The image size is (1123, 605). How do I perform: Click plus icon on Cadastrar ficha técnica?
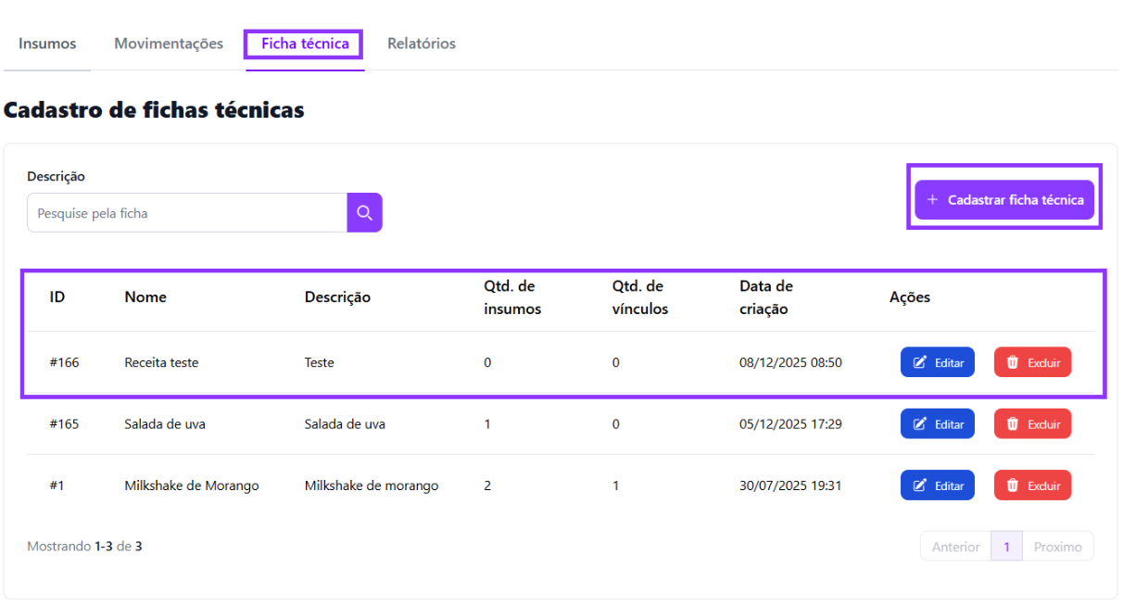(933, 200)
